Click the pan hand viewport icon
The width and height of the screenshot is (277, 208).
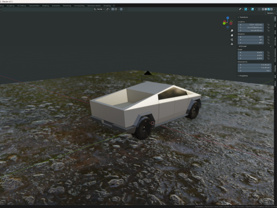[232, 35]
